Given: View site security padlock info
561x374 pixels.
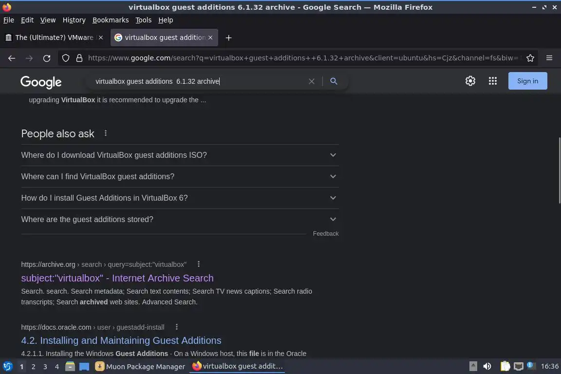Looking at the screenshot, I should click(79, 58).
